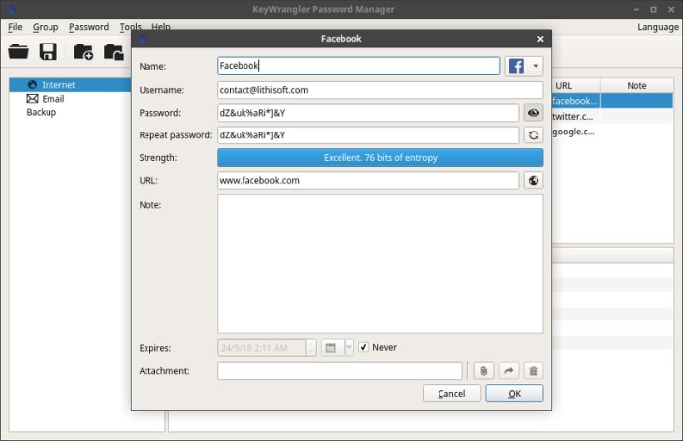The image size is (683, 441).
Task: Attach file with paperclip icon
Action: [x=483, y=371]
